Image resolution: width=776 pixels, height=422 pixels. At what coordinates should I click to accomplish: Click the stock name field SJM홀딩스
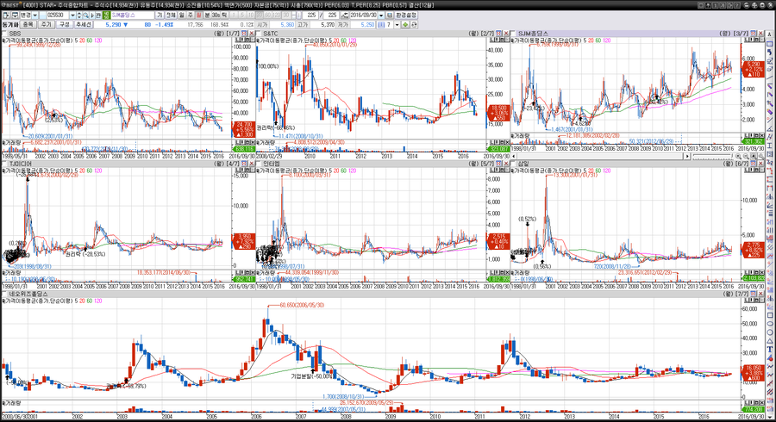[132, 16]
